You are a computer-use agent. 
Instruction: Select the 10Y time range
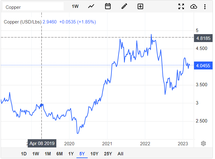click(x=94, y=154)
